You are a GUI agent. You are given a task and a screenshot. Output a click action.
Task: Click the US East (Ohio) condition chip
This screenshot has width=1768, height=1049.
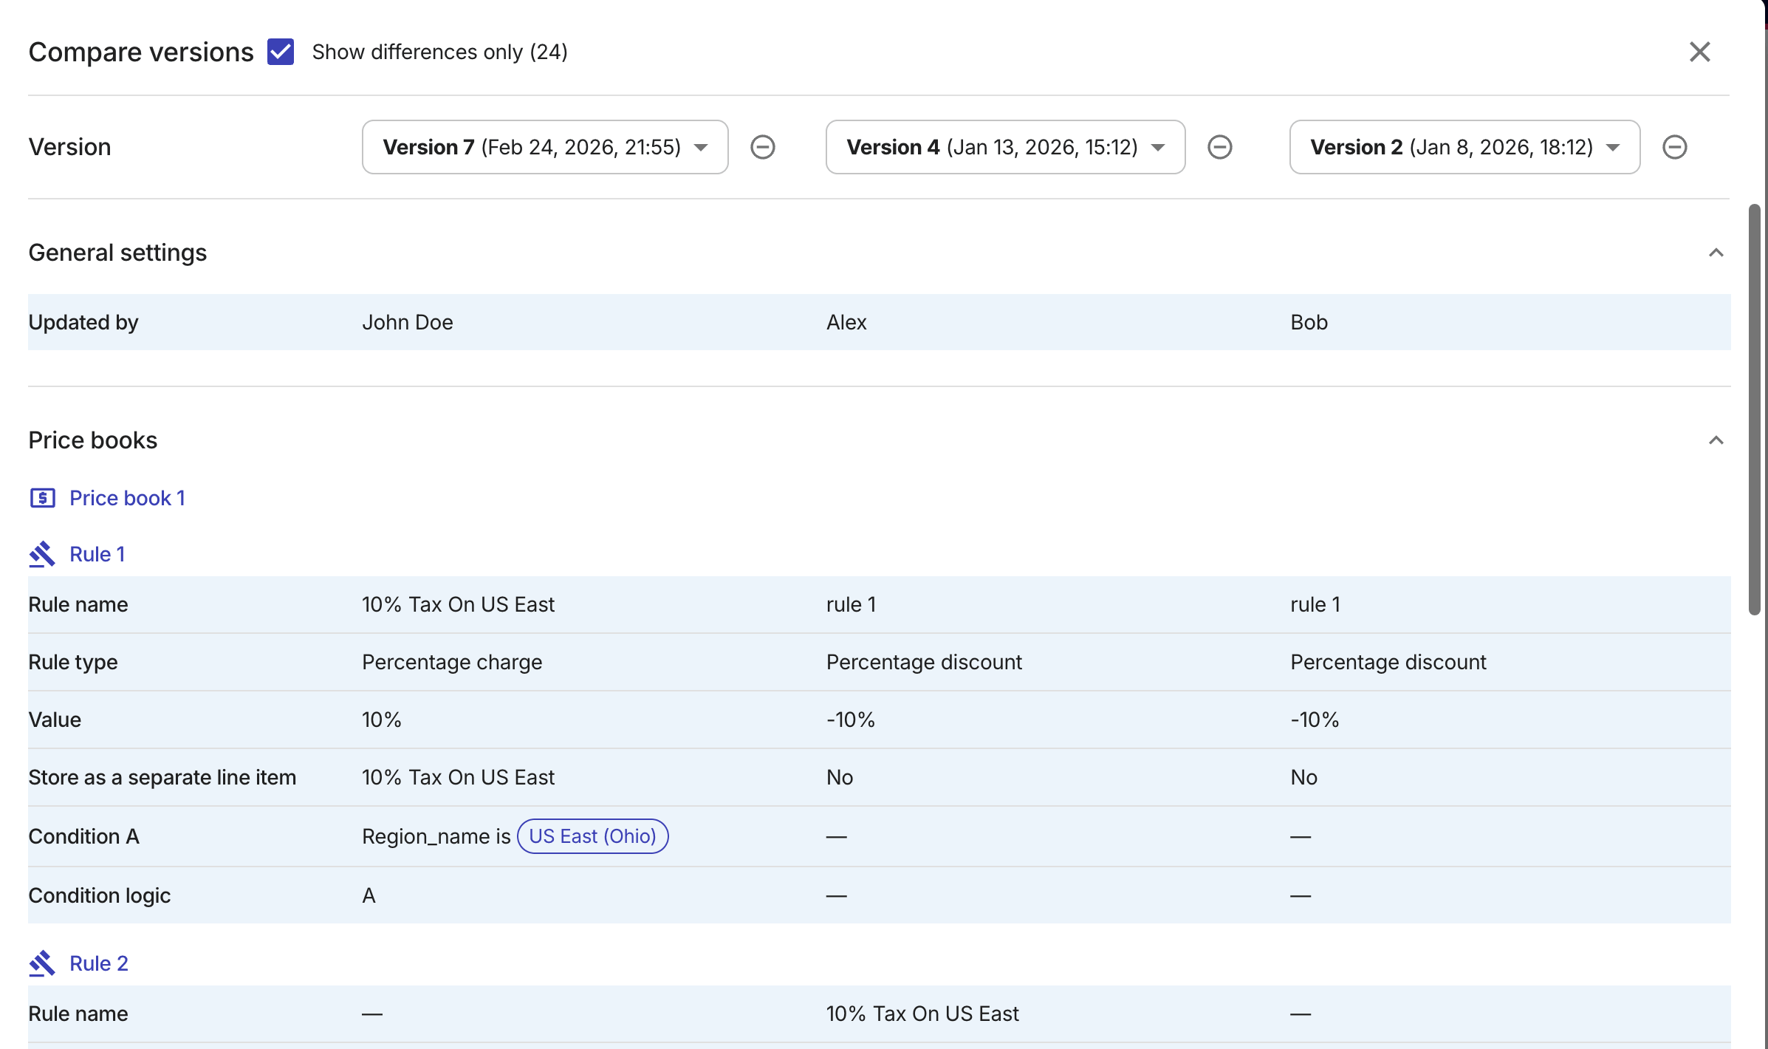pos(592,836)
